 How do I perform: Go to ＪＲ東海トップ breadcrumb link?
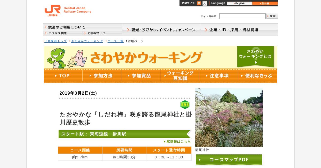(55, 41)
